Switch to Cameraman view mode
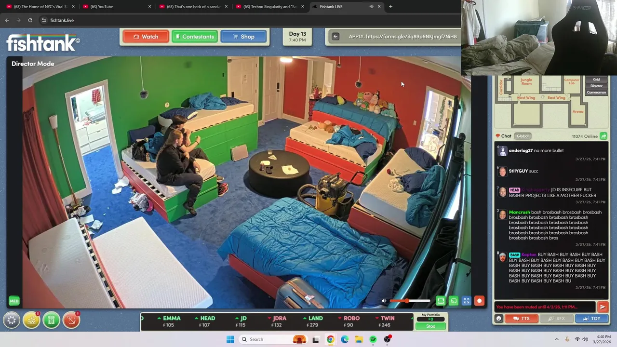Image resolution: width=617 pixels, height=347 pixels. click(x=596, y=92)
